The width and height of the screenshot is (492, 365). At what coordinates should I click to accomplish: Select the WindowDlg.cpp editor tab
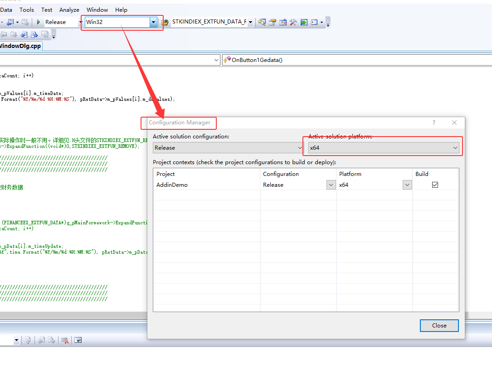(19, 46)
